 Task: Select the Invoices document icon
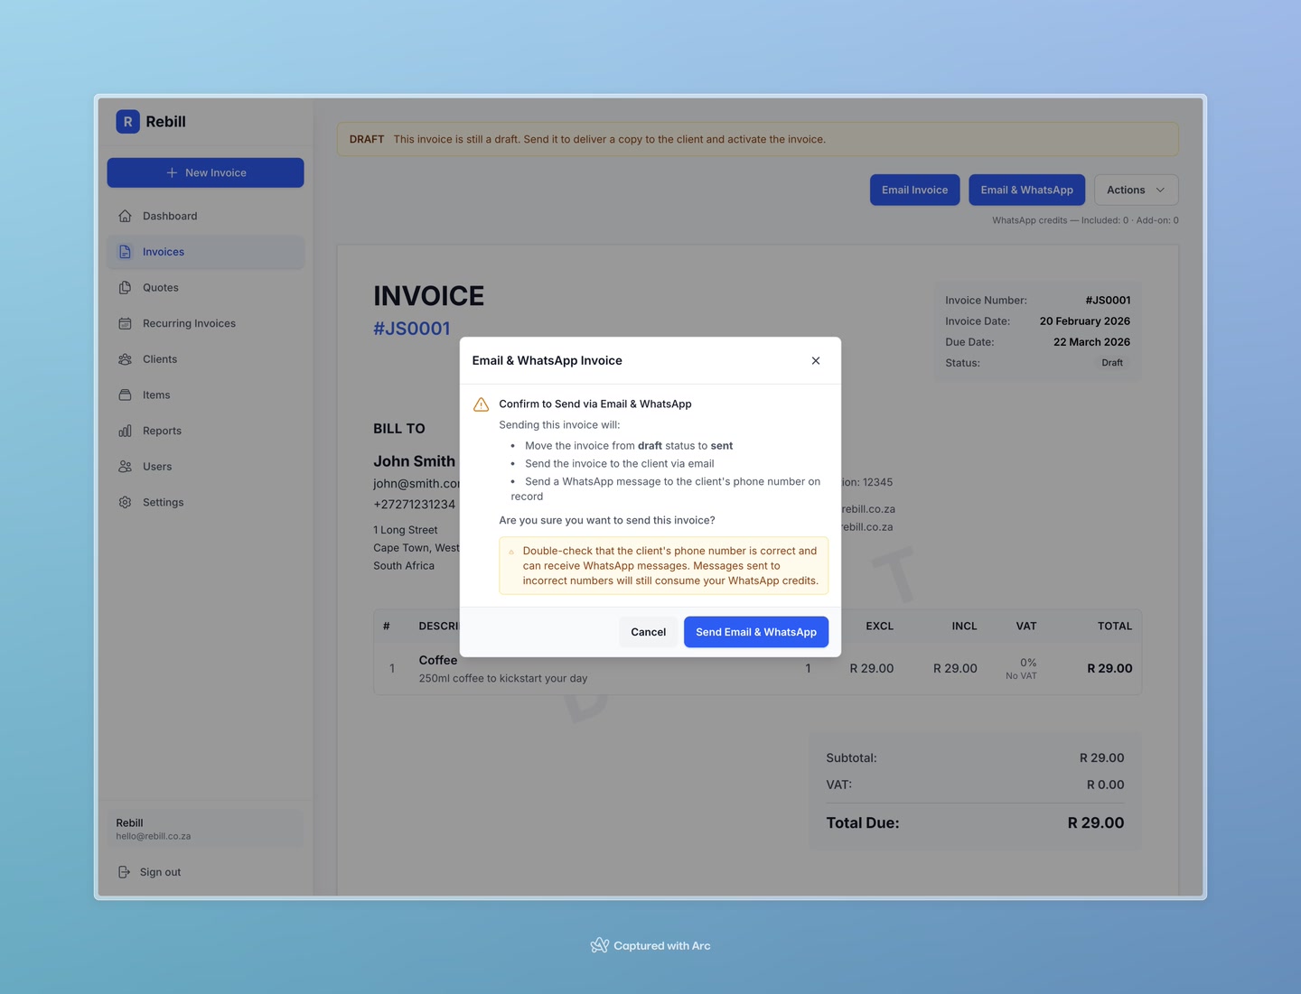(x=125, y=252)
